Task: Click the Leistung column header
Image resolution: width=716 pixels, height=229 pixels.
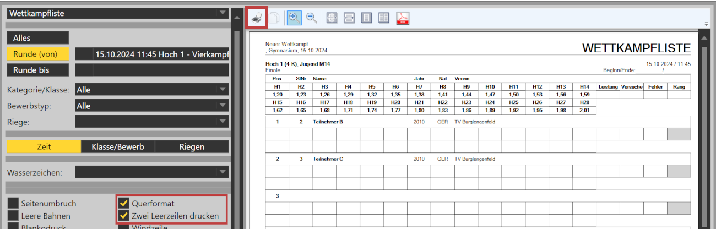Action: click(x=607, y=87)
